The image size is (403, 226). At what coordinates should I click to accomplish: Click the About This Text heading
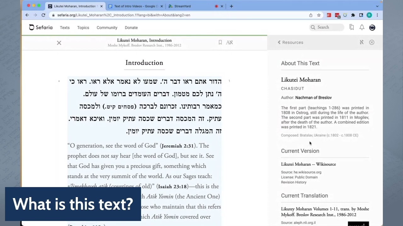tap(300, 63)
